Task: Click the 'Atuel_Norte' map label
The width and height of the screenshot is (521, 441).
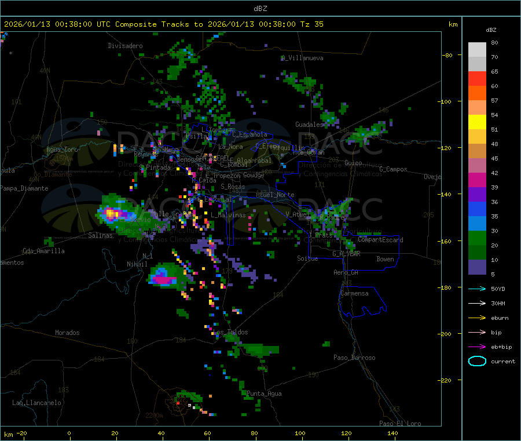Action: tap(275, 195)
